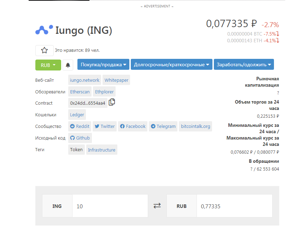Screen dimensions: 304x228
Task: Open the Whitepaper link
Action: tap(116, 80)
